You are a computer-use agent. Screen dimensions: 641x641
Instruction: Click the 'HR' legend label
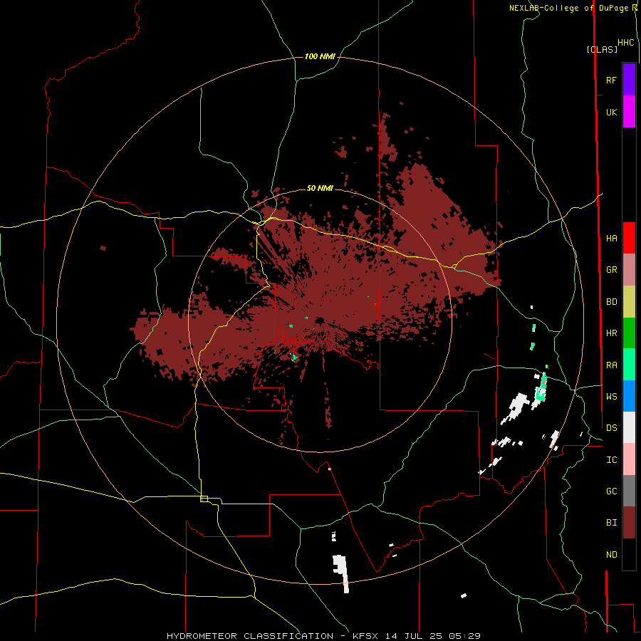(x=611, y=333)
